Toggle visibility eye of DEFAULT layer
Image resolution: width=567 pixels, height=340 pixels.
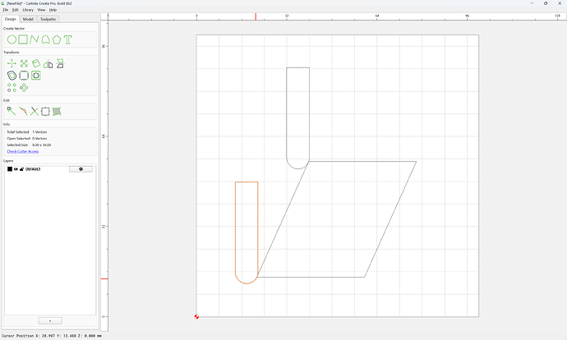click(x=16, y=169)
